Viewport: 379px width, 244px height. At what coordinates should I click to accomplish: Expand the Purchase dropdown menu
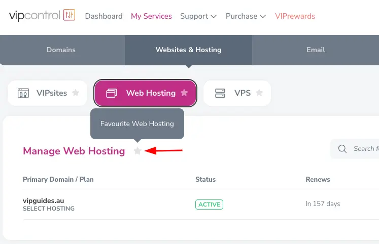(246, 16)
